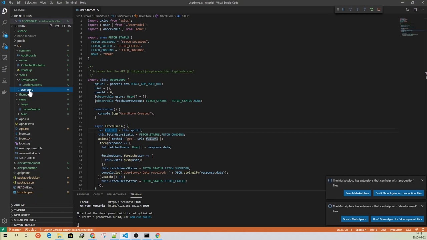The image size is (427, 240).
Task: Close the UserStore.ts editor tab
Action: click(97, 10)
